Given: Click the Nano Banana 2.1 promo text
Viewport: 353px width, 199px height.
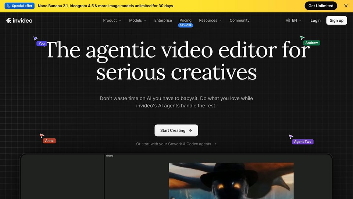Looking at the screenshot, I should (x=106, y=6).
